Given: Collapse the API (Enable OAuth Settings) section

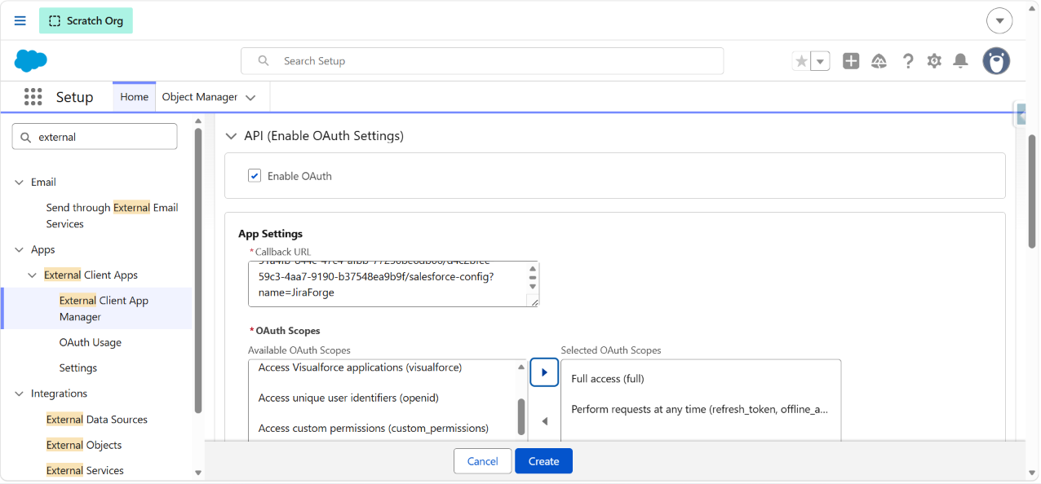Looking at the screenshot, I should click(x=231, y=136).
